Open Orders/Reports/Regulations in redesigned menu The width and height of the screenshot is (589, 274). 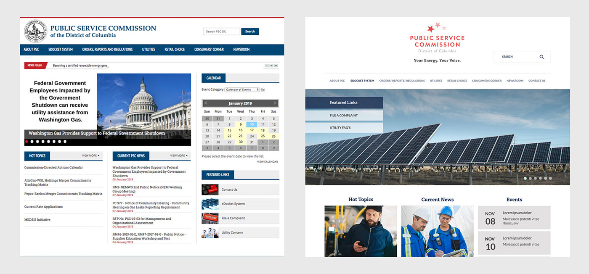[x=402, y=81]
